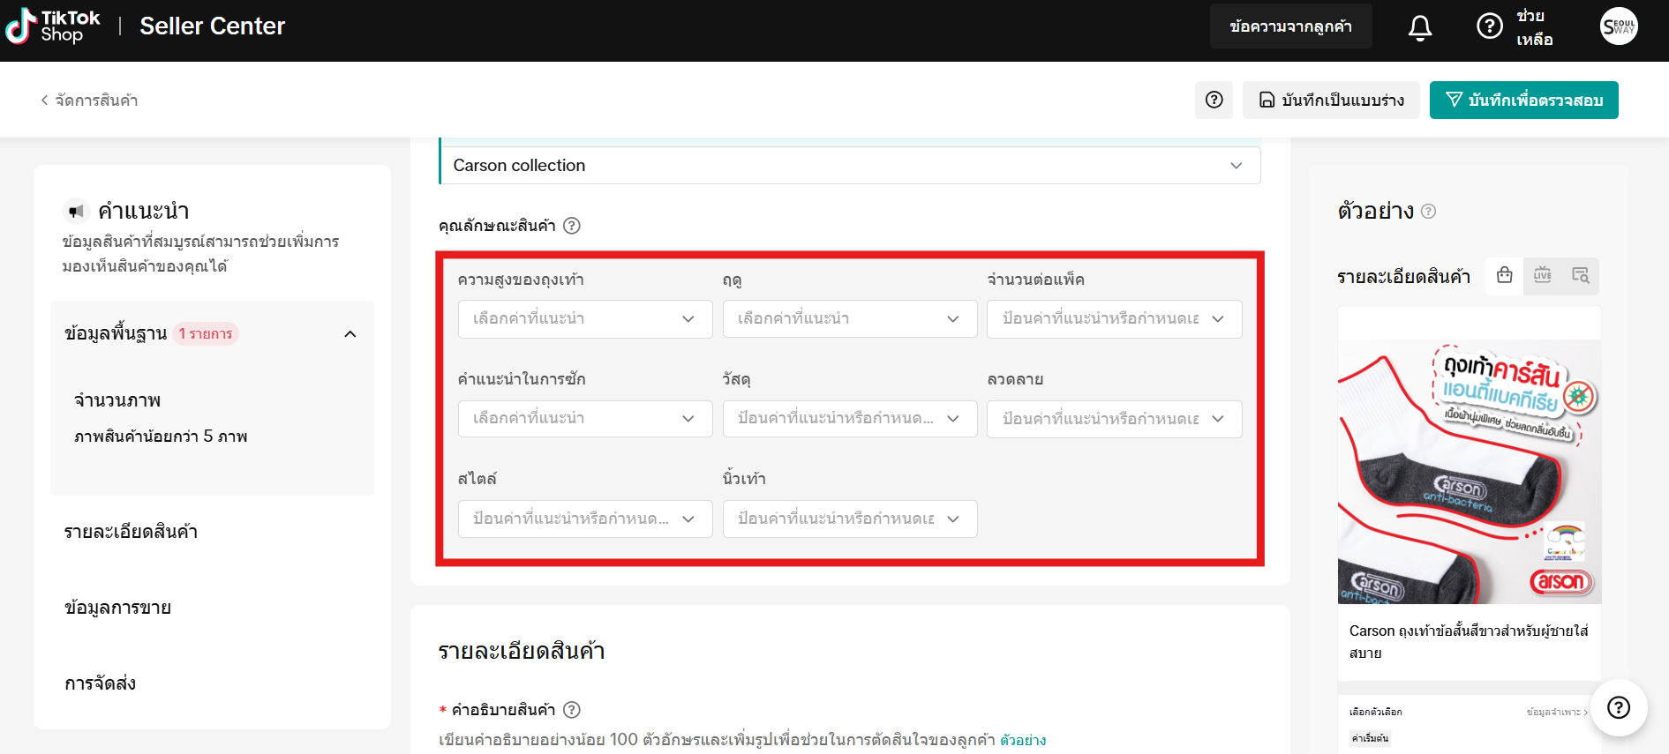Screen dimensions: 1669x754
Task: Click the TikTok Shop logo
Action: pyautogui.click(x=53, y=26)
